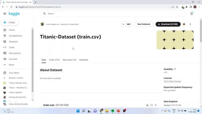Open recent Titanic-Dataset (trai... item

click(18, 83)
